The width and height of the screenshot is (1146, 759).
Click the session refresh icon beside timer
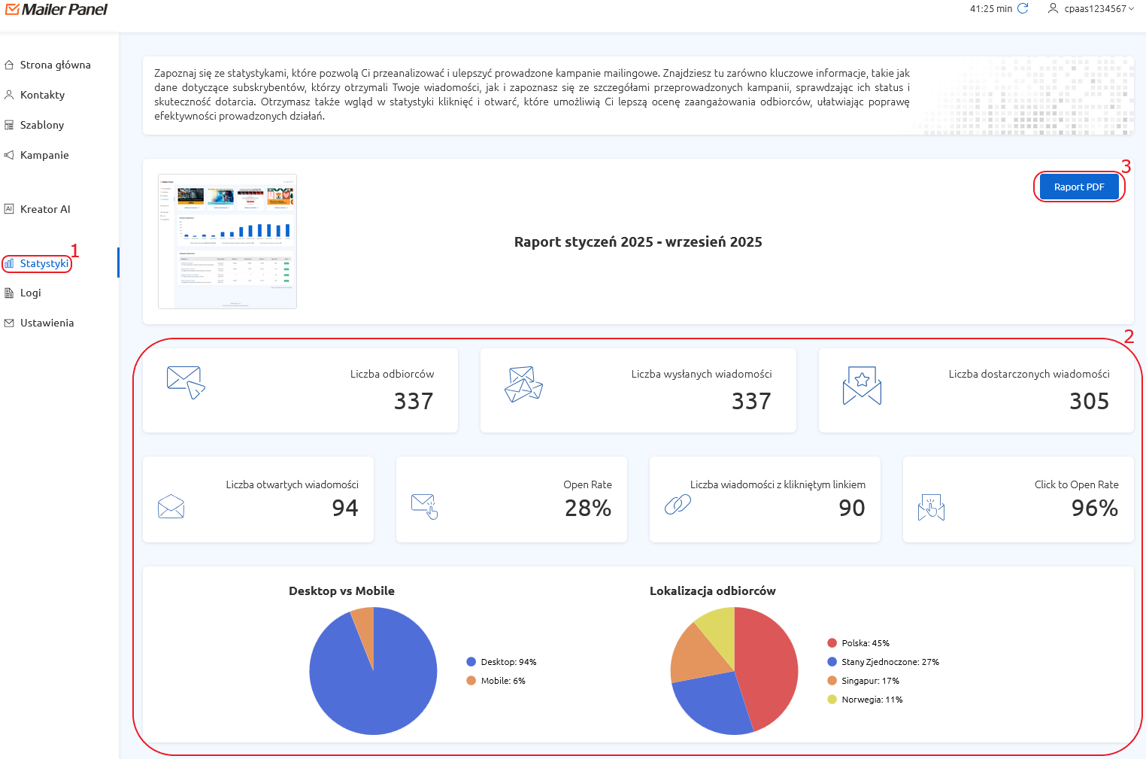(1023, 9)
